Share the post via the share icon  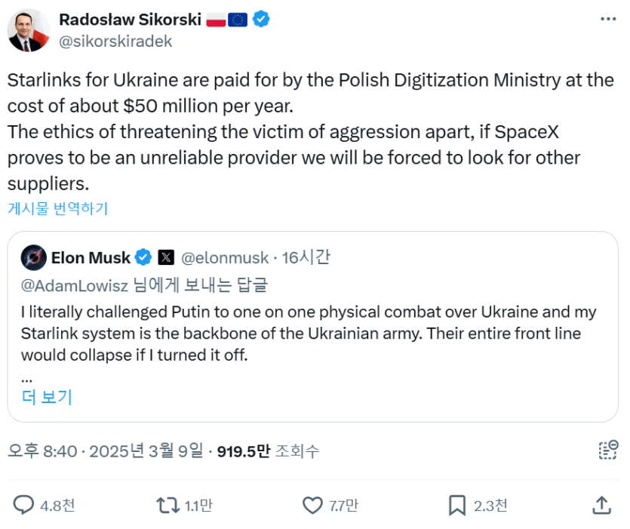pos(601,505)
